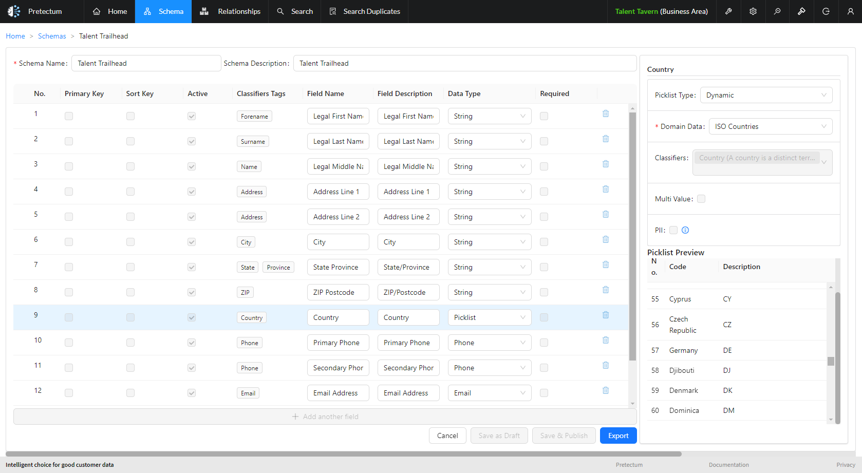
Task: Open the Search Duplicates tab
Action: [x=365, y=11]
